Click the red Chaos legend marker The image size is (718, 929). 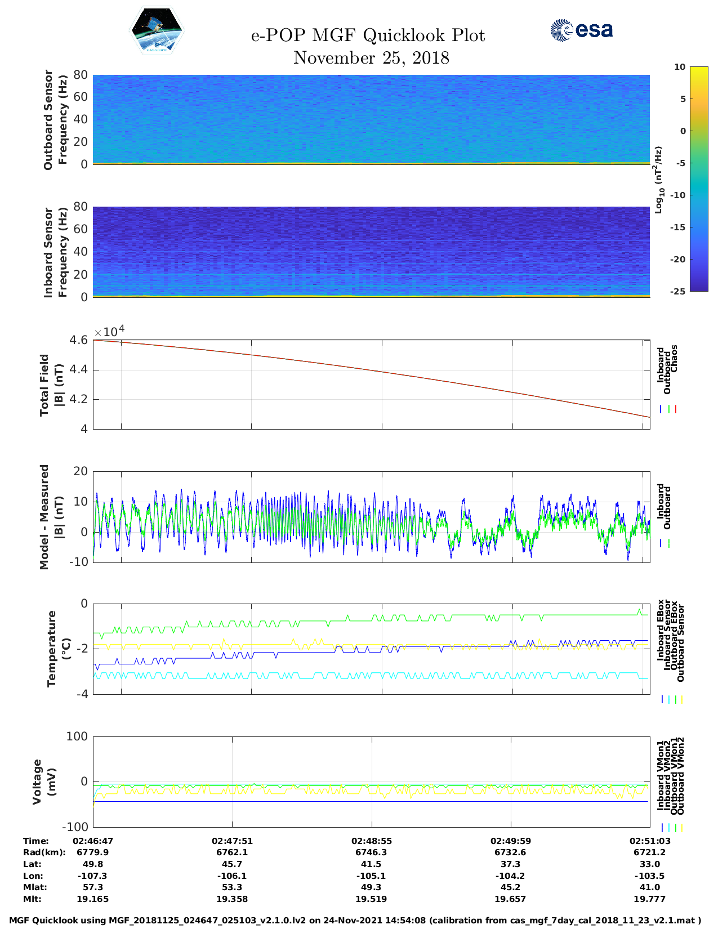pyautogui.click(x=675, y=409)
